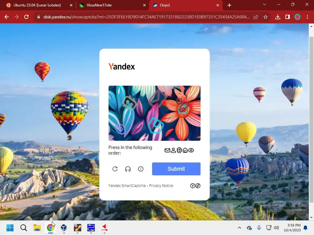Switch to Ubuntu 23.04 (Lunar Lobster) tab

pos(37,5)
